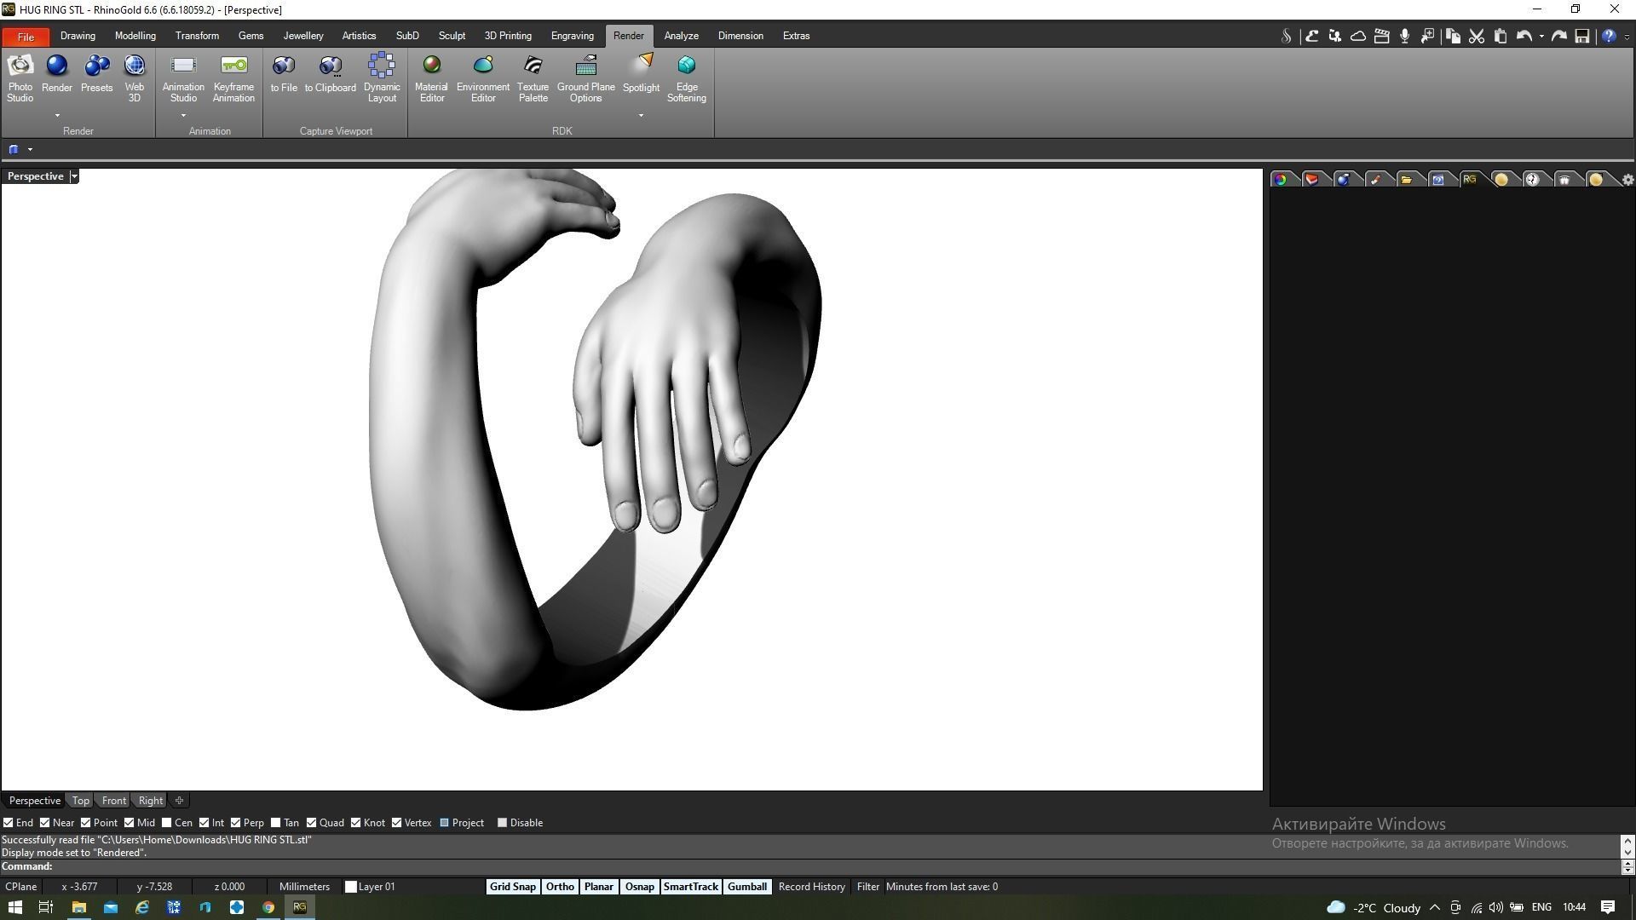
Task: Enable Tan osnap checkbox
Action: [x=275, y=823]
